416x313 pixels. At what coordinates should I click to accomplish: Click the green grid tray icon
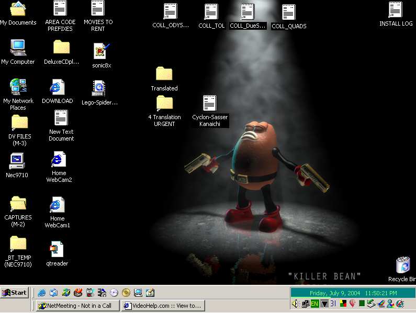tap(362, 304)
